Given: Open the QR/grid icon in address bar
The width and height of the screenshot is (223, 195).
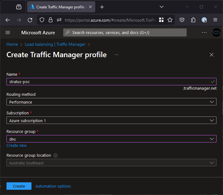Looking at the screenshot, I should [161, 20].
